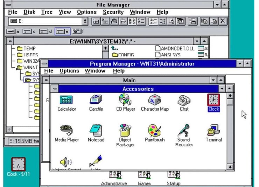Open File Manager's File menu

click(13, 12)
